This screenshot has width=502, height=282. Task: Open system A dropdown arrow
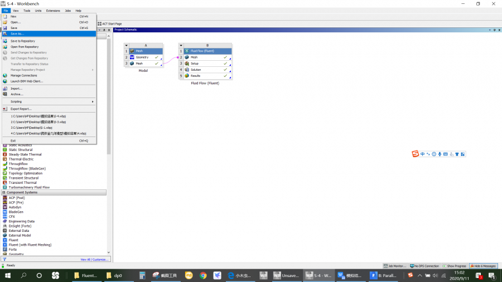point(127,45)
